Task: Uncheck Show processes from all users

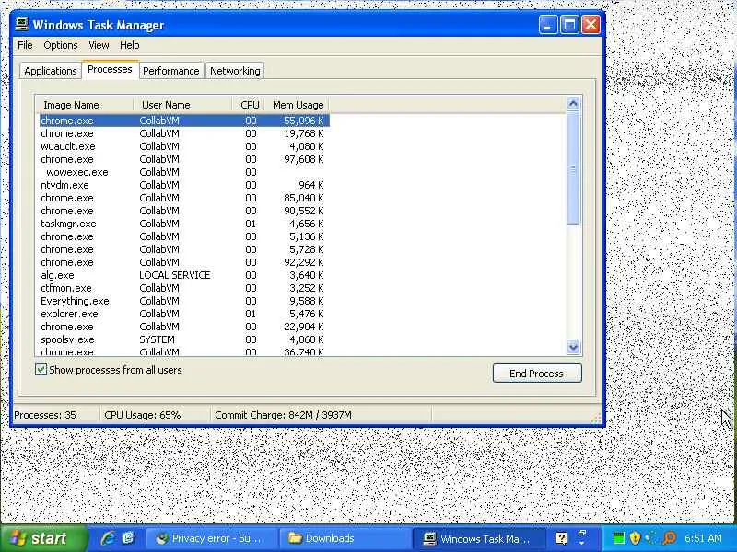Action: click(41, 370)
